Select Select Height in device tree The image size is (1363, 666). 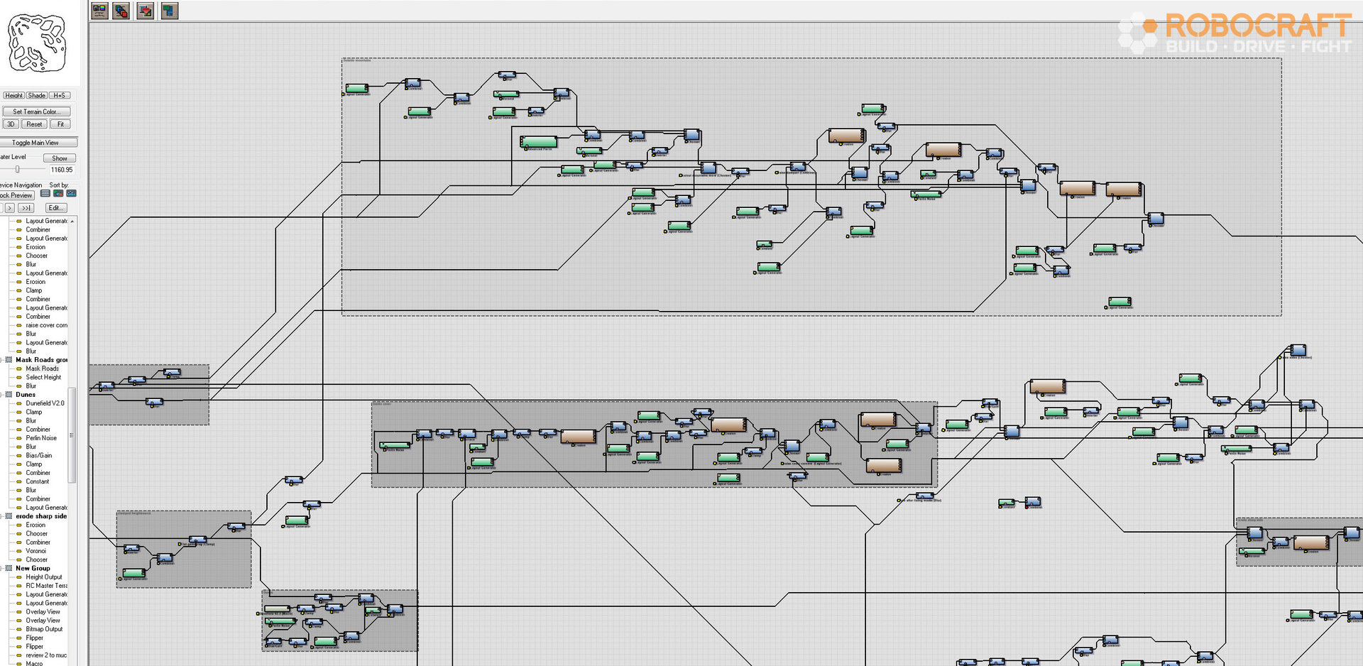pyautogui.click(x=43, y=378)
